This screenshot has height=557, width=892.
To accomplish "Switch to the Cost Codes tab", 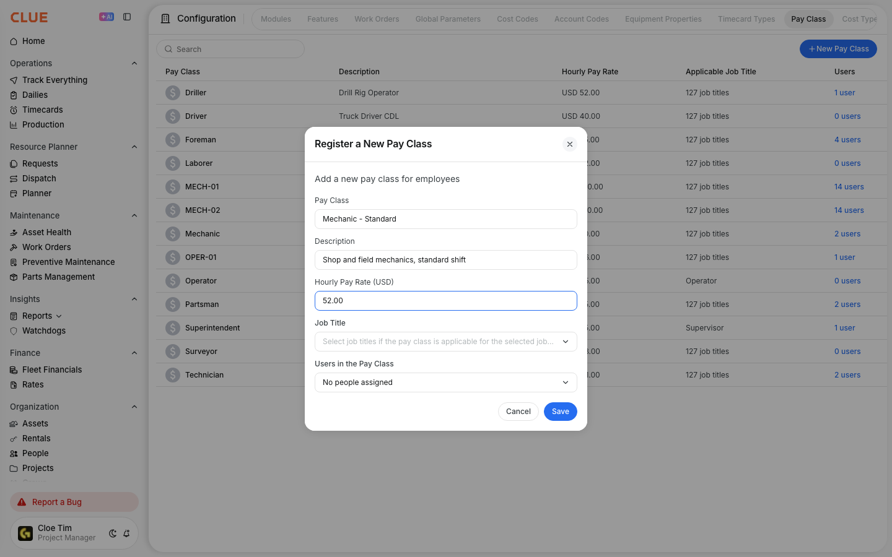I will point(517,19).
